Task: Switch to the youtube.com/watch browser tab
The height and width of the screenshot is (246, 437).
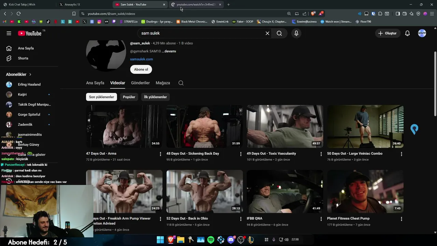Action: (196, 4)
